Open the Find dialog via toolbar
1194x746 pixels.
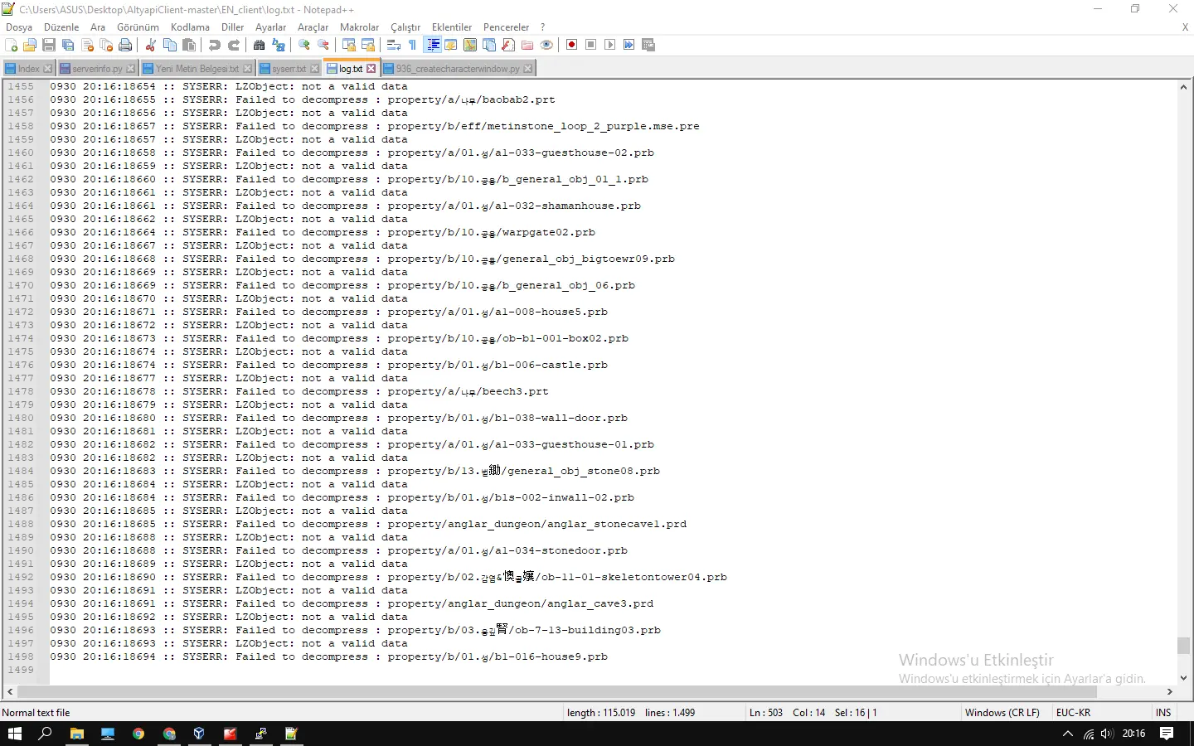coord(260,45)
